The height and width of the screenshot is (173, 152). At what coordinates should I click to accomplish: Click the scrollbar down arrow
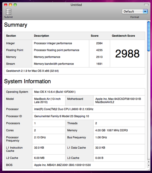[x=149, y=165]
